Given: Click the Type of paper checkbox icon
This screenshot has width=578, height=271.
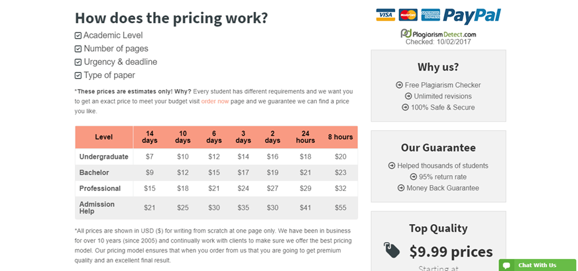Looking at the screenshot, I should pyautogui.click(x=78, y=75).
